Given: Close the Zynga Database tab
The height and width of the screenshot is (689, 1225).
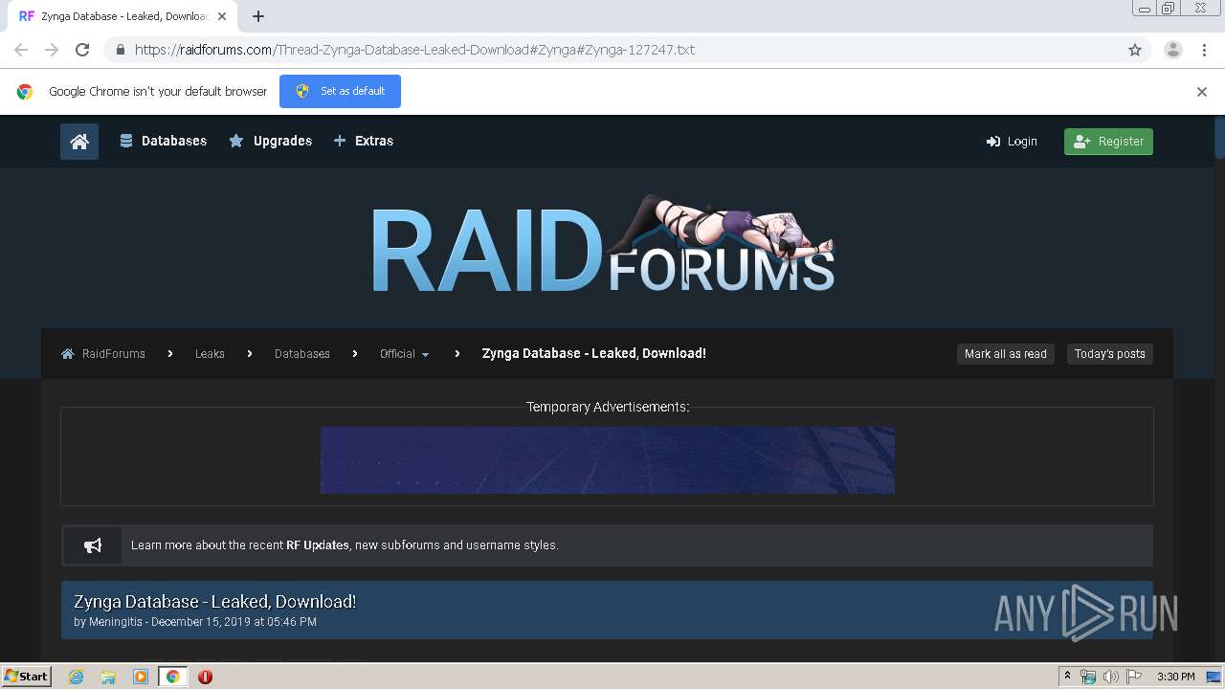Looking at the screenshot, I should point(222,16).
